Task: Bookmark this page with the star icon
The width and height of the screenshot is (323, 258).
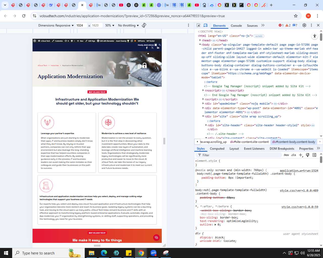Action: [x=296, y=16]
